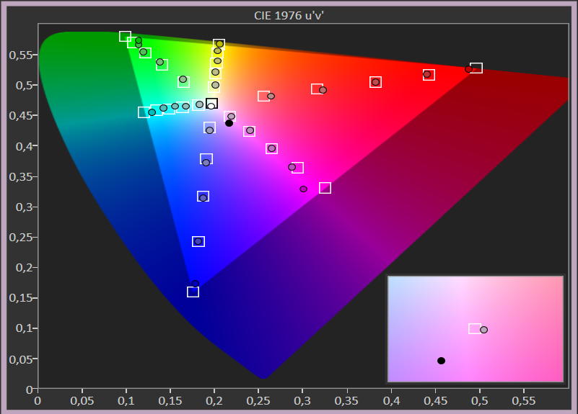
Task: Click horizontal axis label 0,45
Action: point(436,401)
